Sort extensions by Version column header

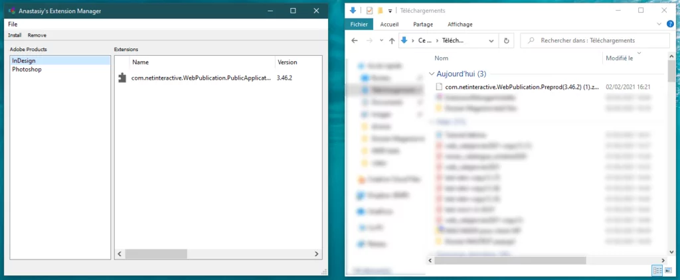298,62
